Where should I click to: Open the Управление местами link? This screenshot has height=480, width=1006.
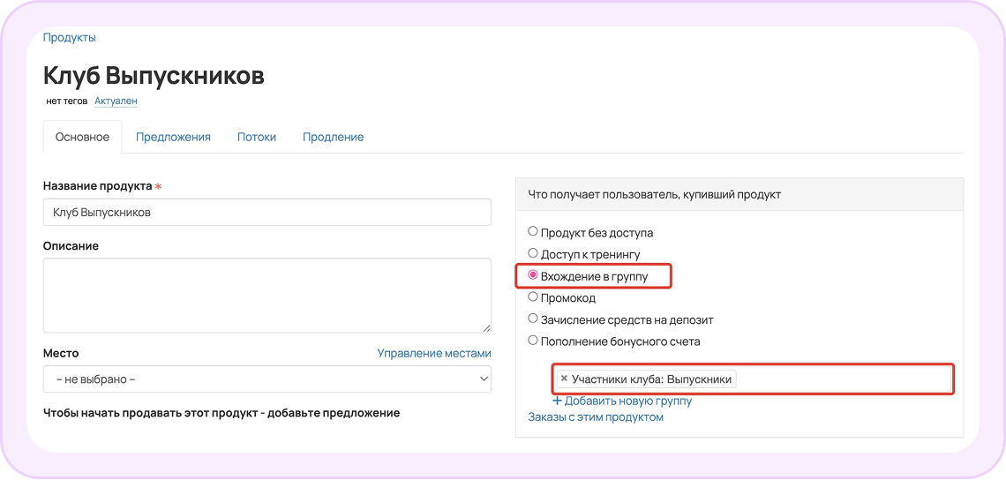[x=433, y=353]
